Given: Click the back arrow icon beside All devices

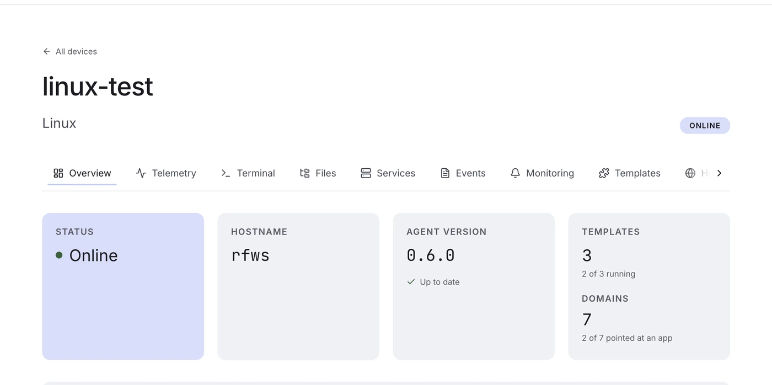Looking at the screenshot, I should [47, 51].
